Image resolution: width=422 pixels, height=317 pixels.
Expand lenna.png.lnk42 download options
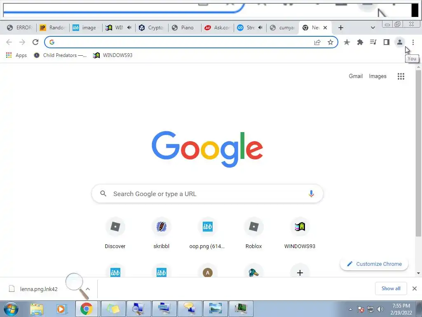click(x=88, y=289)
